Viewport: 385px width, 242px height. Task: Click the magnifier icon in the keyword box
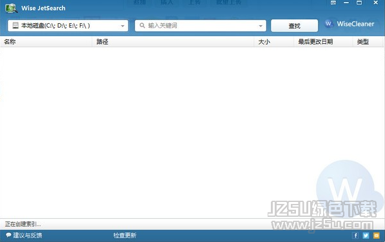pos(142,25)
